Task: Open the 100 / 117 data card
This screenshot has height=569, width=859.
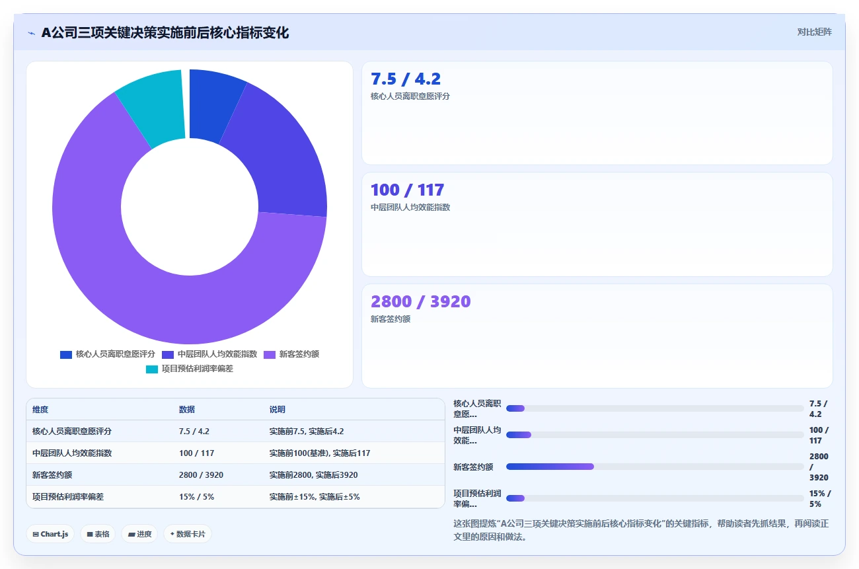Action: pos(597,224)
